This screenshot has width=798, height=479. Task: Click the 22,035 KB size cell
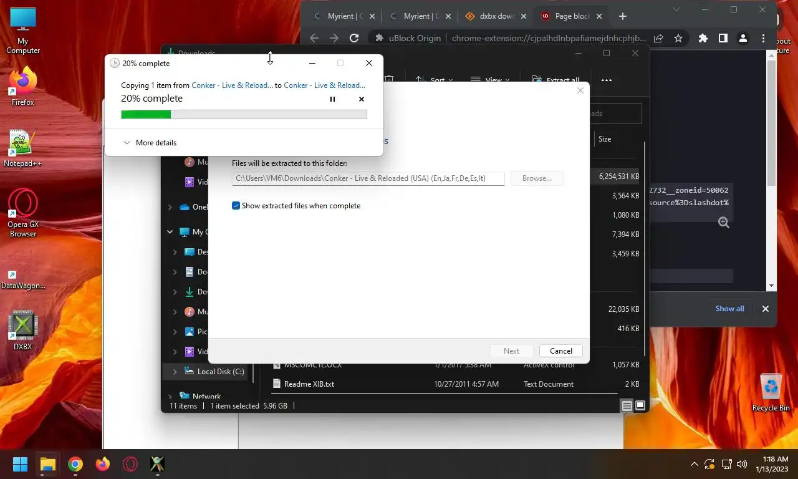tap(623, 309)
